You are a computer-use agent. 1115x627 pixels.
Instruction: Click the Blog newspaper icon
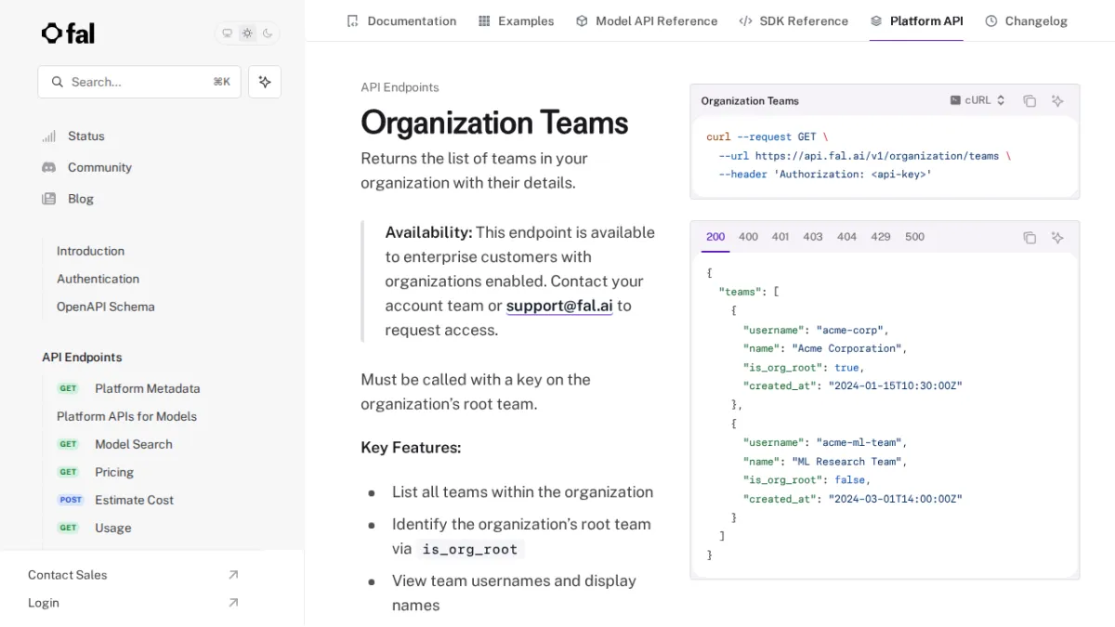pos(48,199)
